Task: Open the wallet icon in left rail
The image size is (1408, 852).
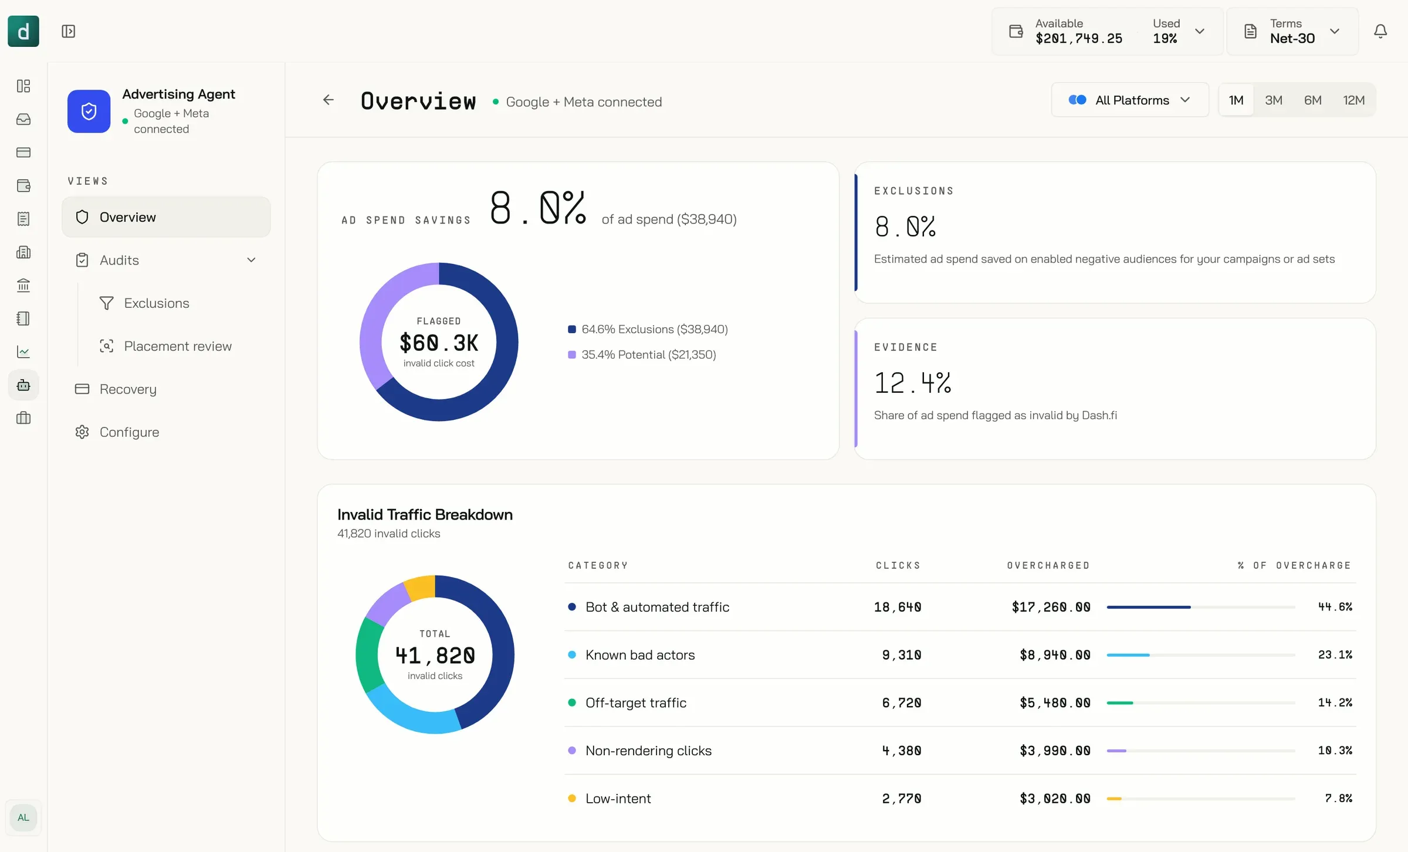Action: pyautogui.click(x=23, y=186)
